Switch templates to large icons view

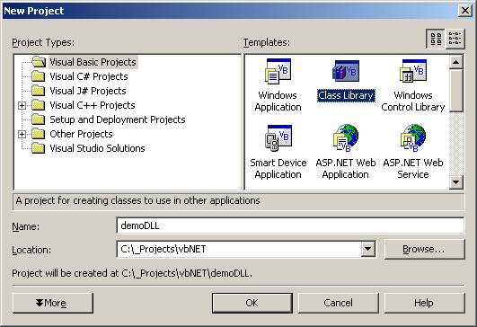tap(436, 39)
